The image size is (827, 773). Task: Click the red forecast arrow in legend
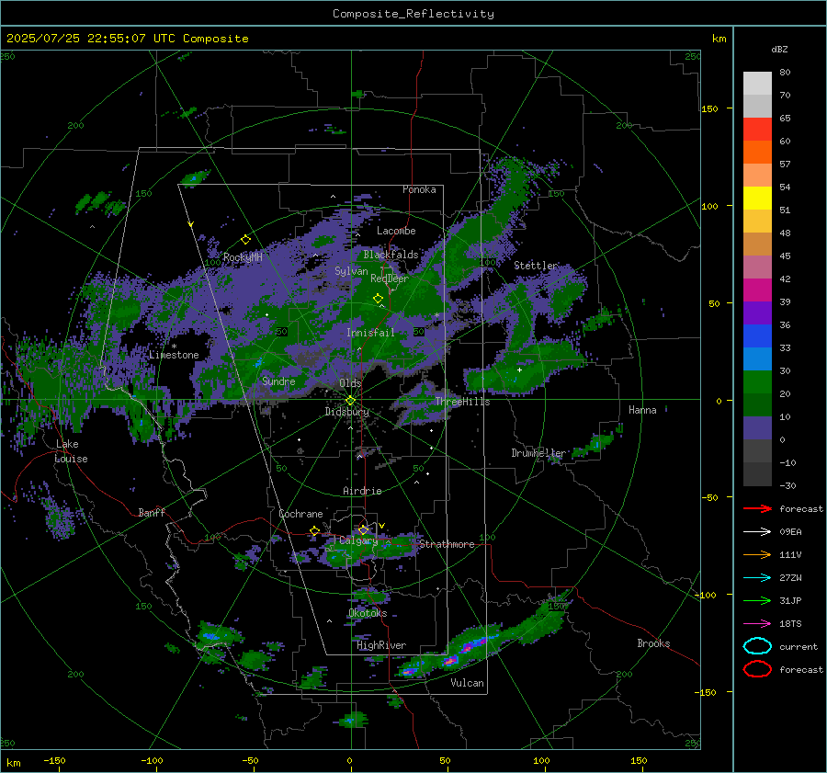pos(757,508)
